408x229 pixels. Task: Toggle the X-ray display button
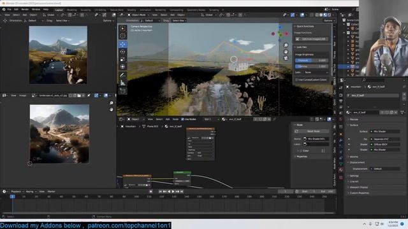click(x=312, y=15)
